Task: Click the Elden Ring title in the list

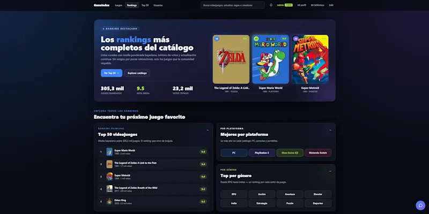Action: [x=120, y=200]
